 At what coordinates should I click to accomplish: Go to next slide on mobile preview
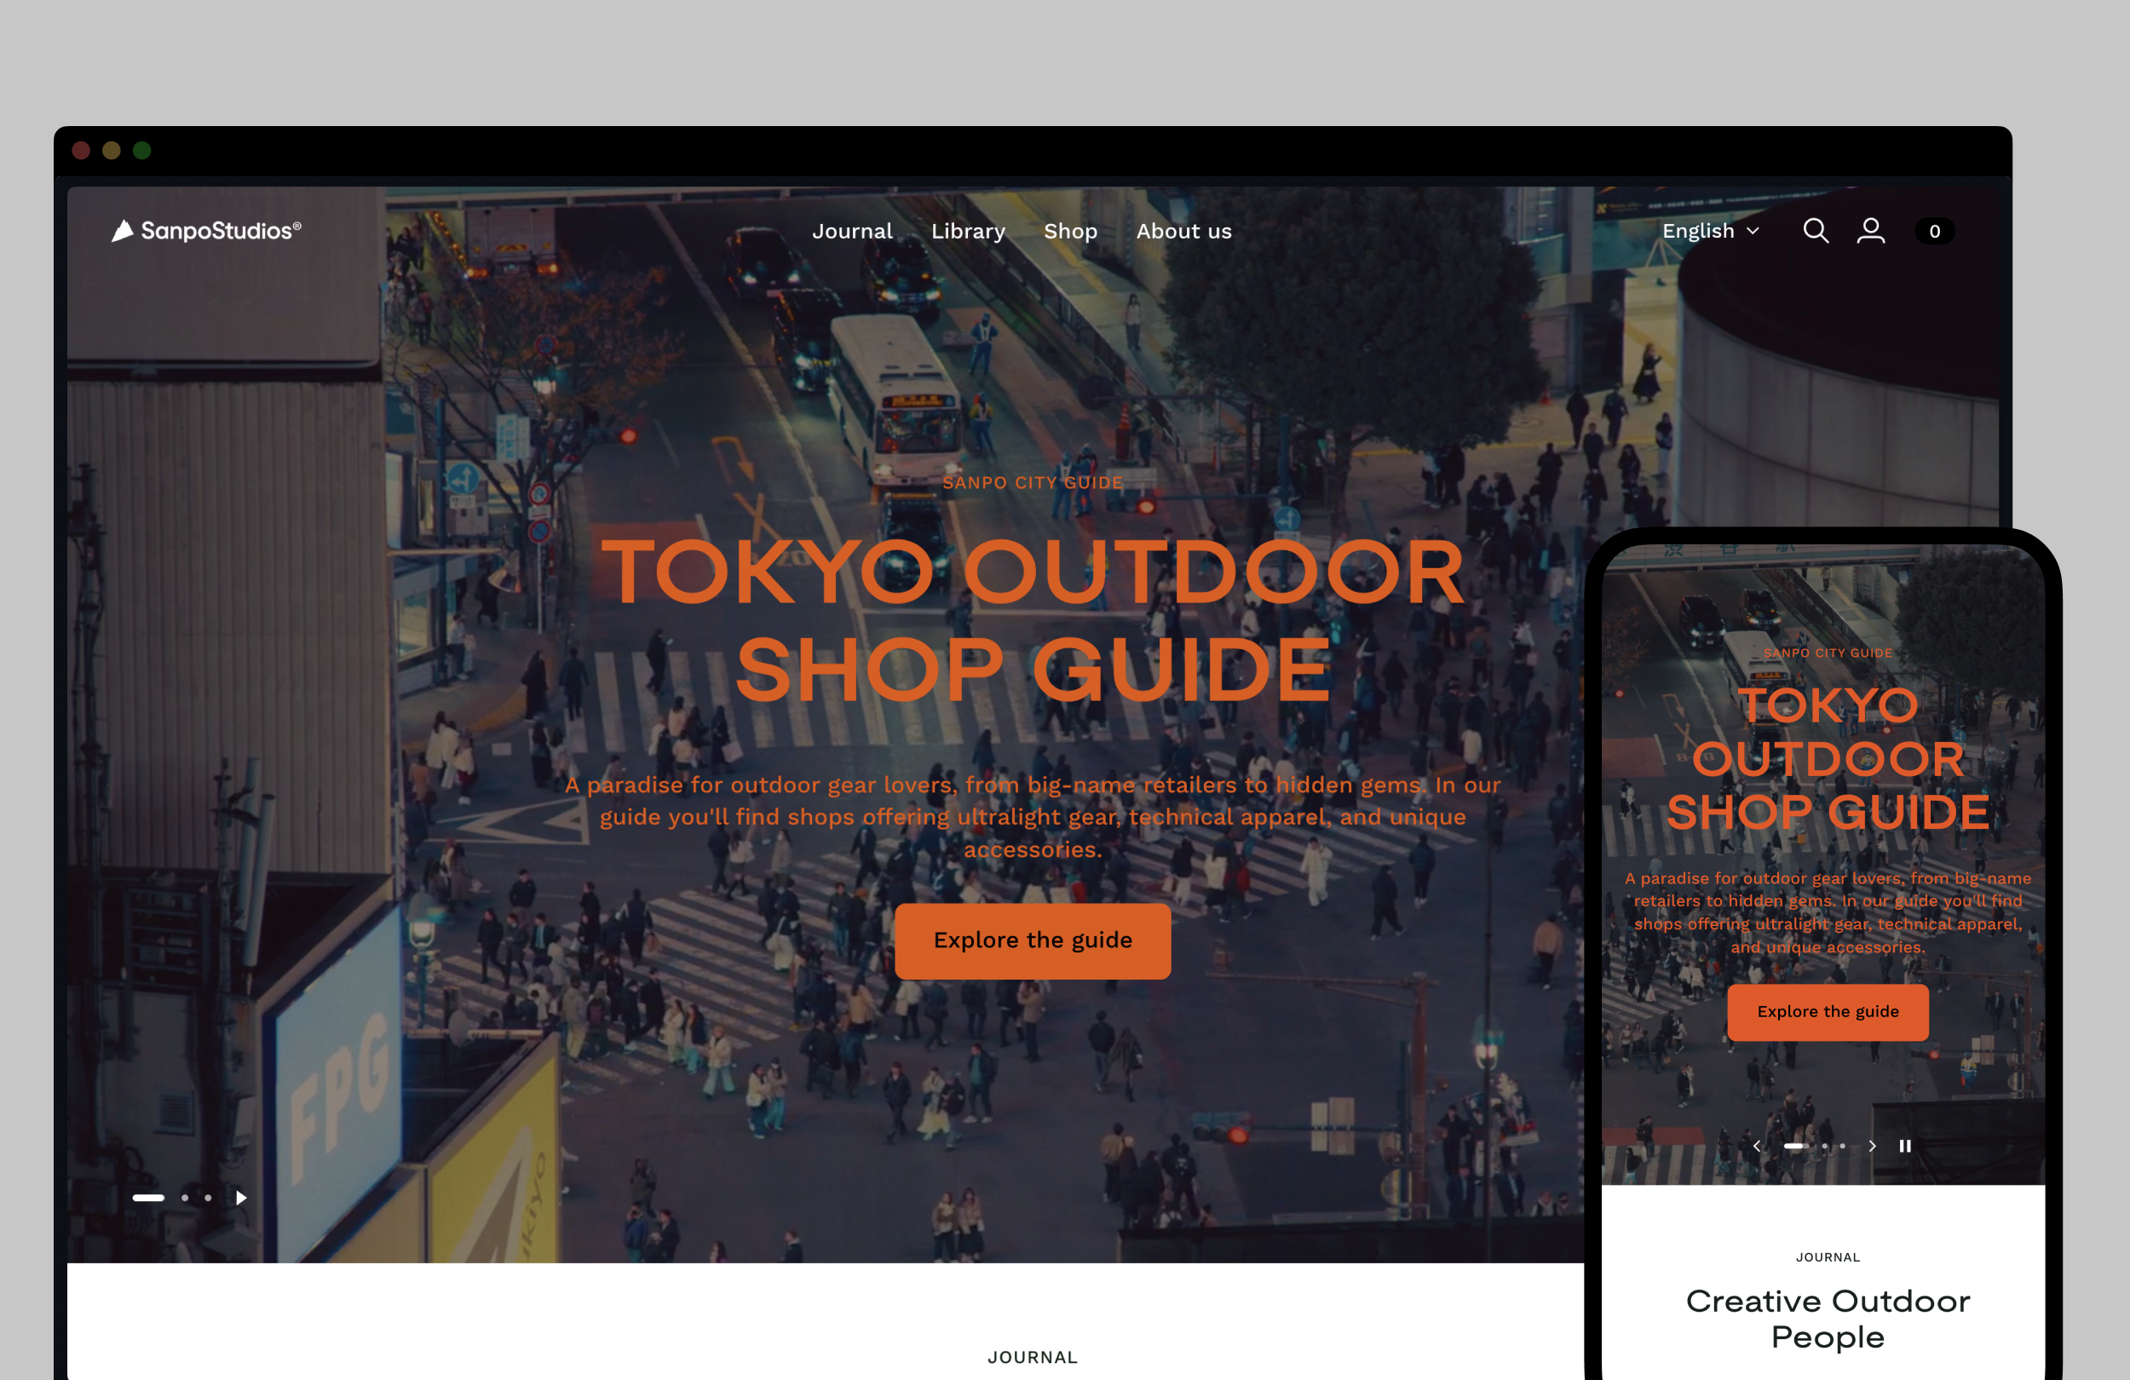pos(1872,1147)
